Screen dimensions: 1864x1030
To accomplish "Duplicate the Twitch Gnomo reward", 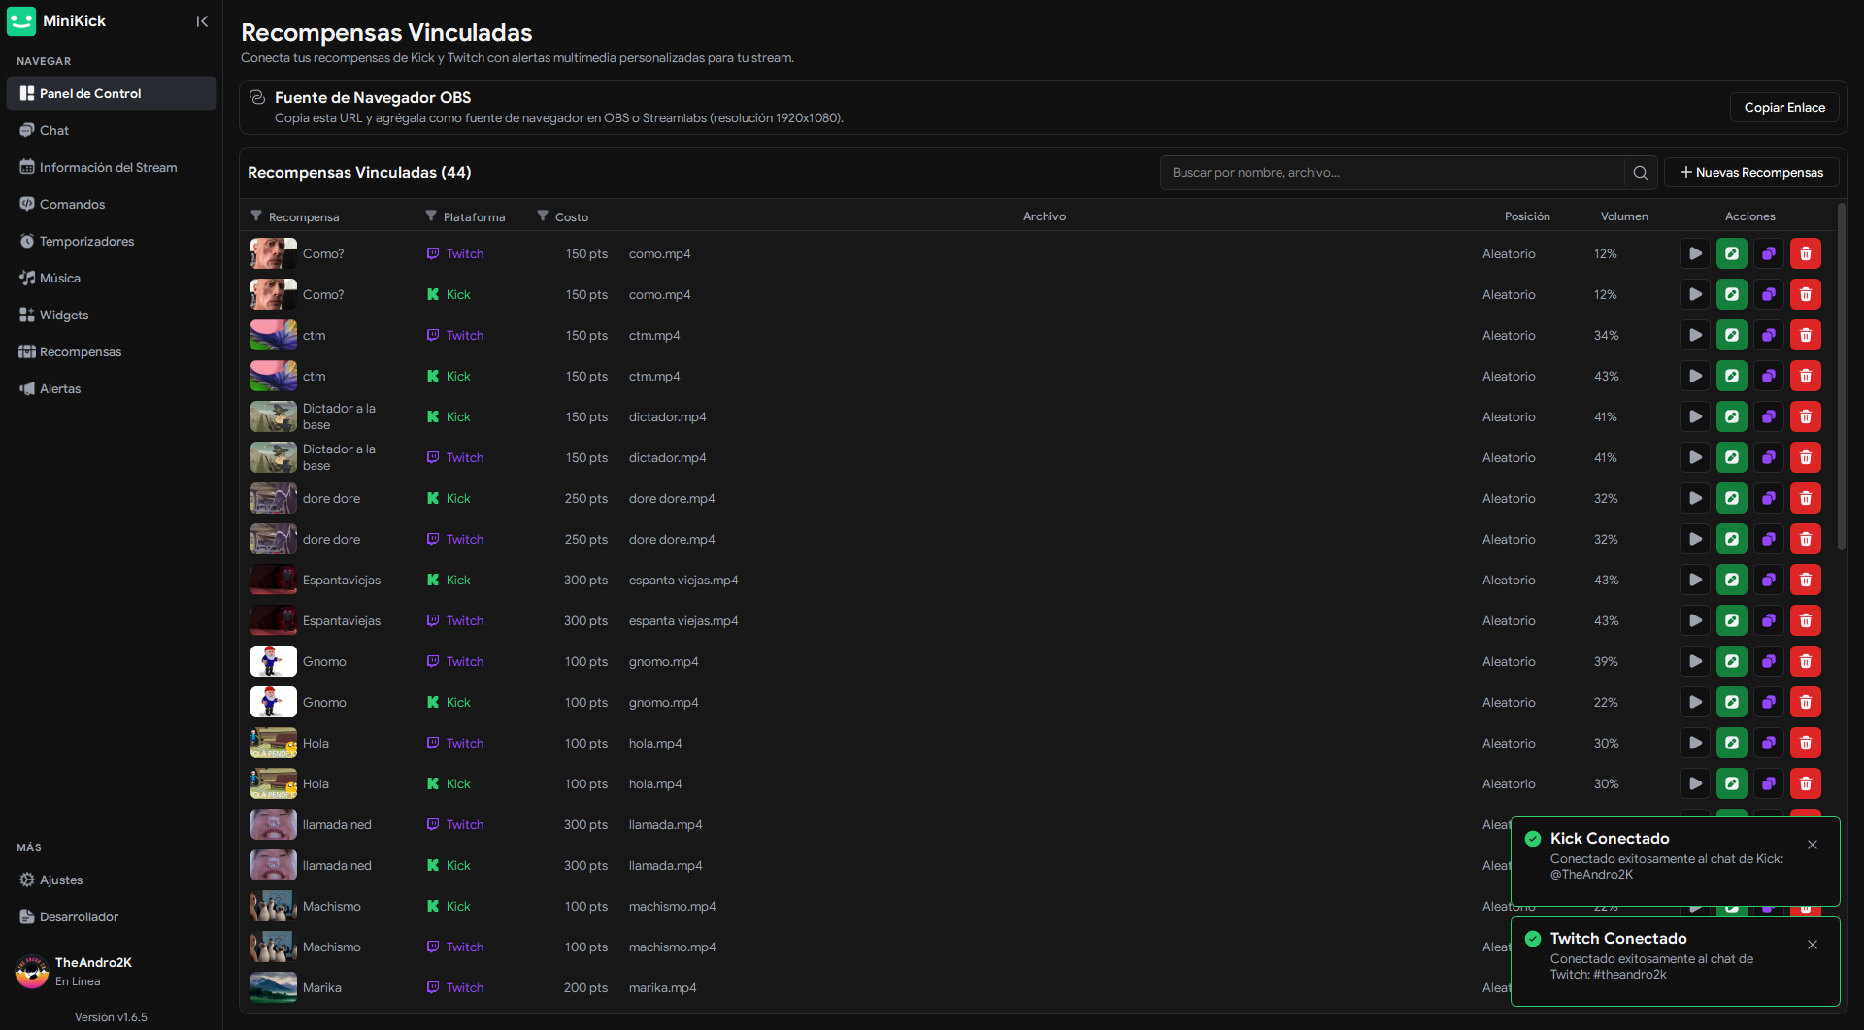I will point(1769,661).
